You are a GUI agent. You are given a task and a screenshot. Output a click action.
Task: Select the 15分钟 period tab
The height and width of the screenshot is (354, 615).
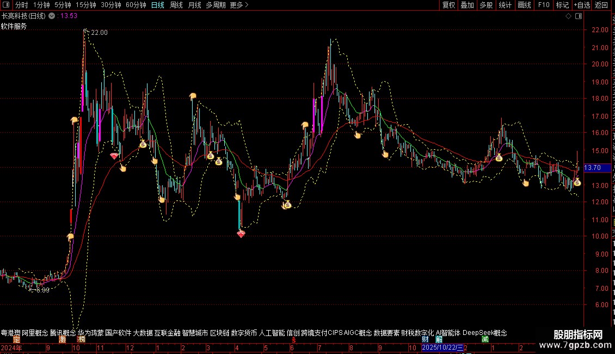point(86,5)
